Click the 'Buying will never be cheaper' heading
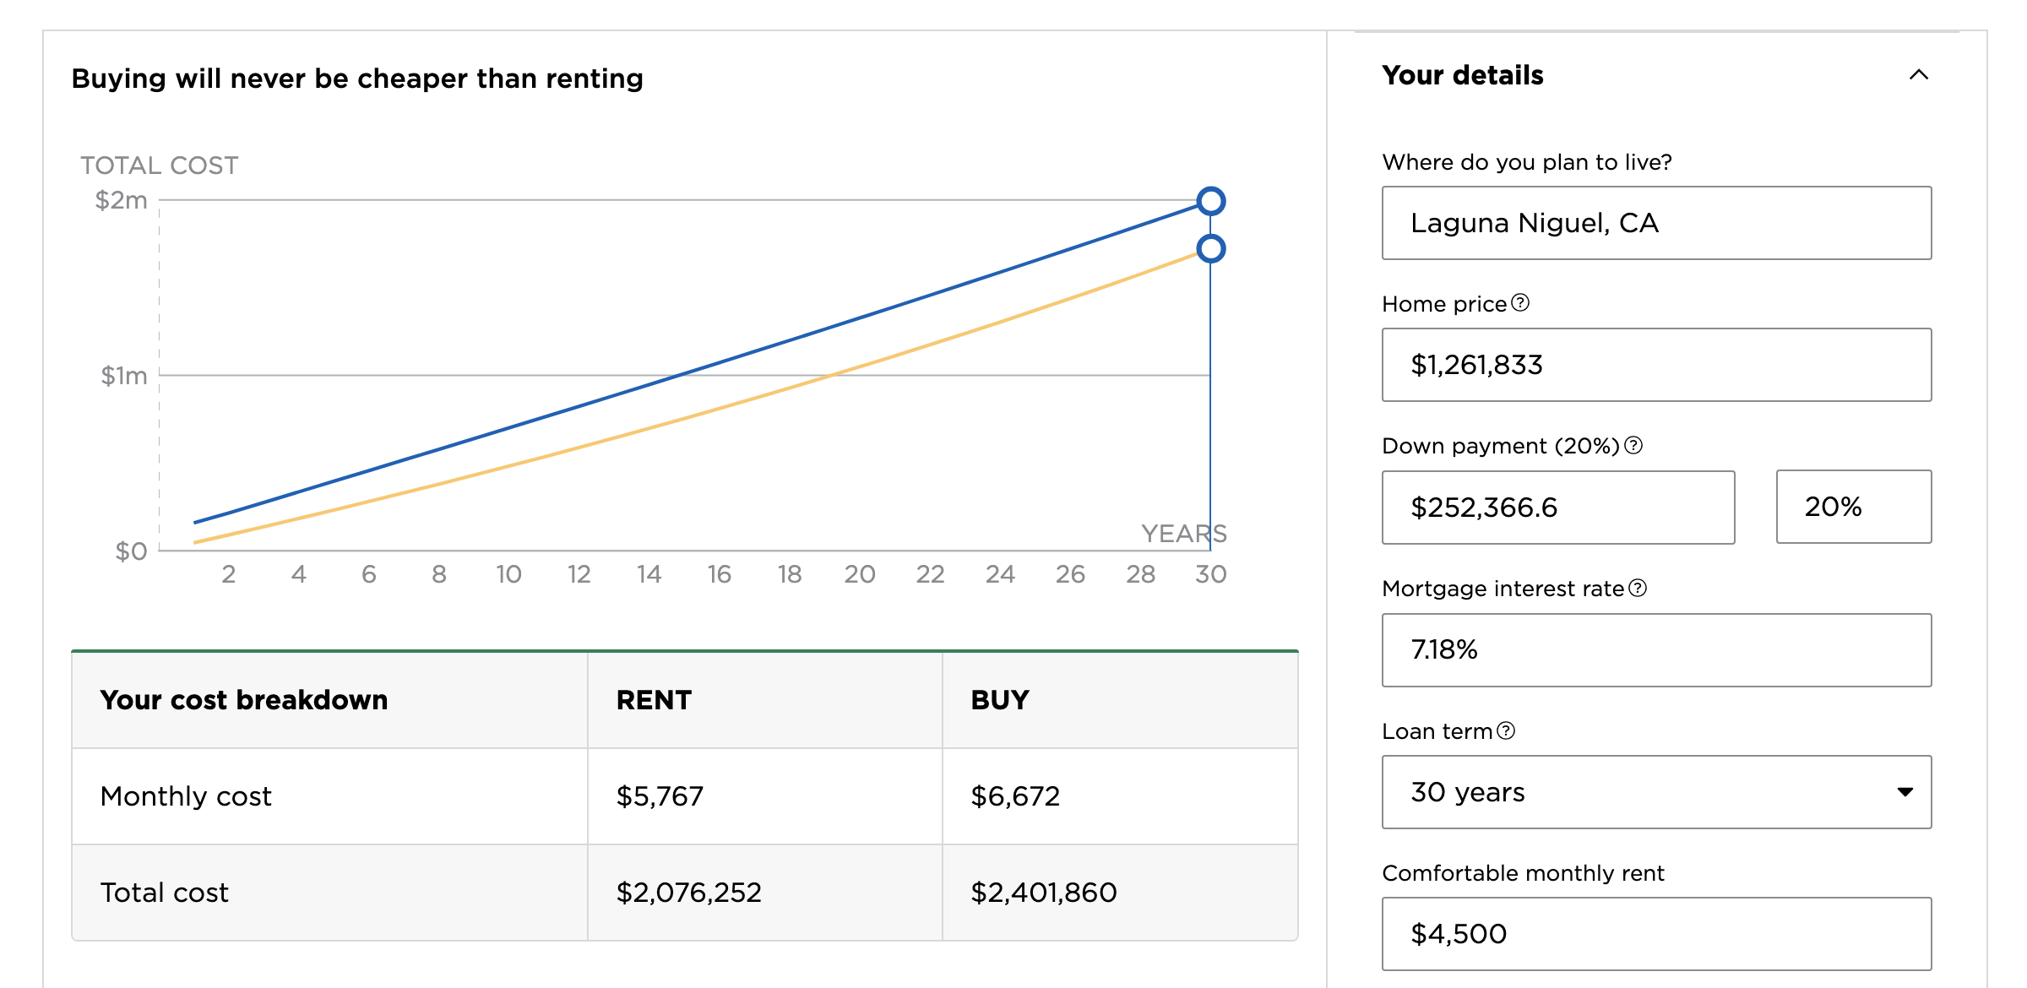2027x988 pixels. tap(357, 79)
